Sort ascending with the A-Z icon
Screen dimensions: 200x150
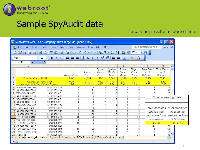[x=112, y=52]
